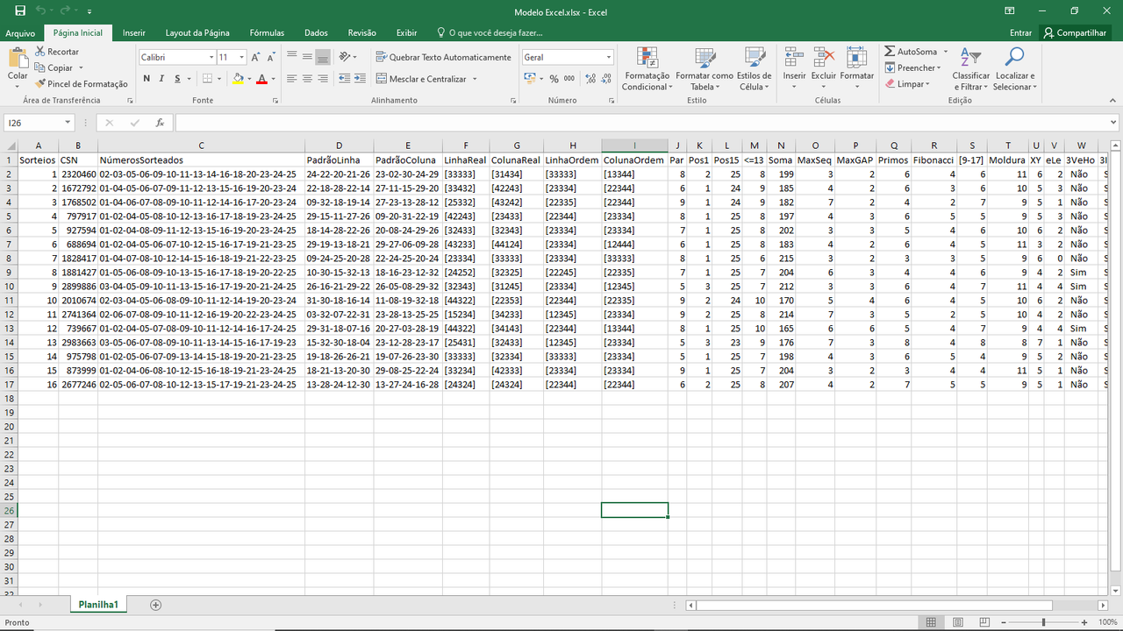Apply percent style to cells

(x=554, y=79)
